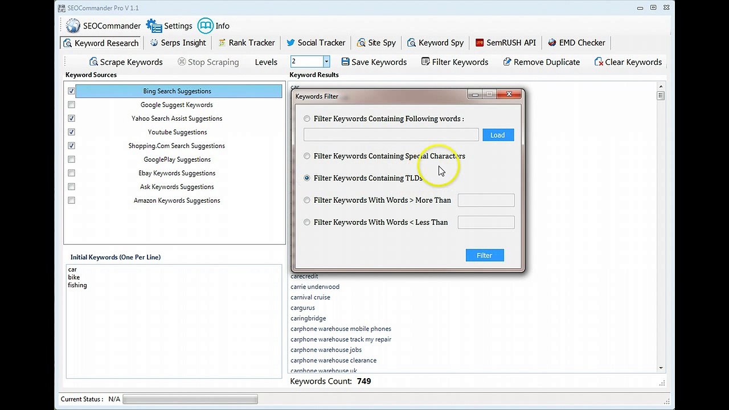Uncheck Bing Search Suggestions source

click(71, 91)
